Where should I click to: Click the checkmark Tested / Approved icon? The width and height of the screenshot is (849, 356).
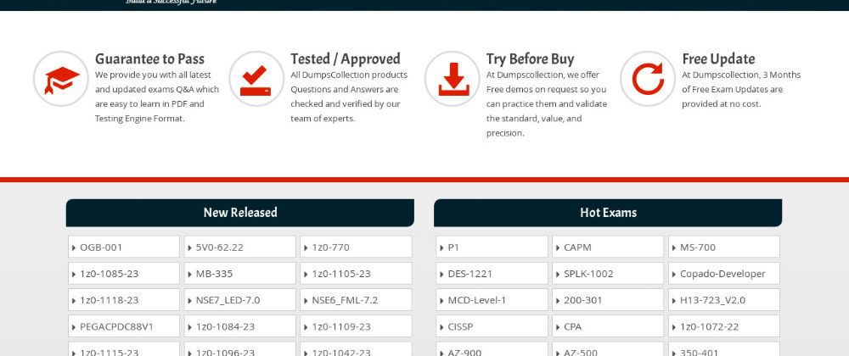coord(256,79)
